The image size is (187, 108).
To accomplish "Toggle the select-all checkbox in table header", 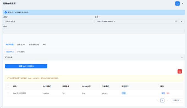I will pos(8,86).
